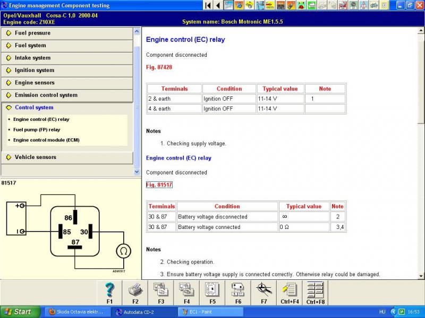425x318 pixels.
Task: Click the '2 & earth' table cell
Action: pos(174,99)
